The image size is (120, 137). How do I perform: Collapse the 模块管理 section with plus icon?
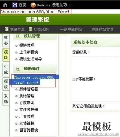click(x=18, y=36)
